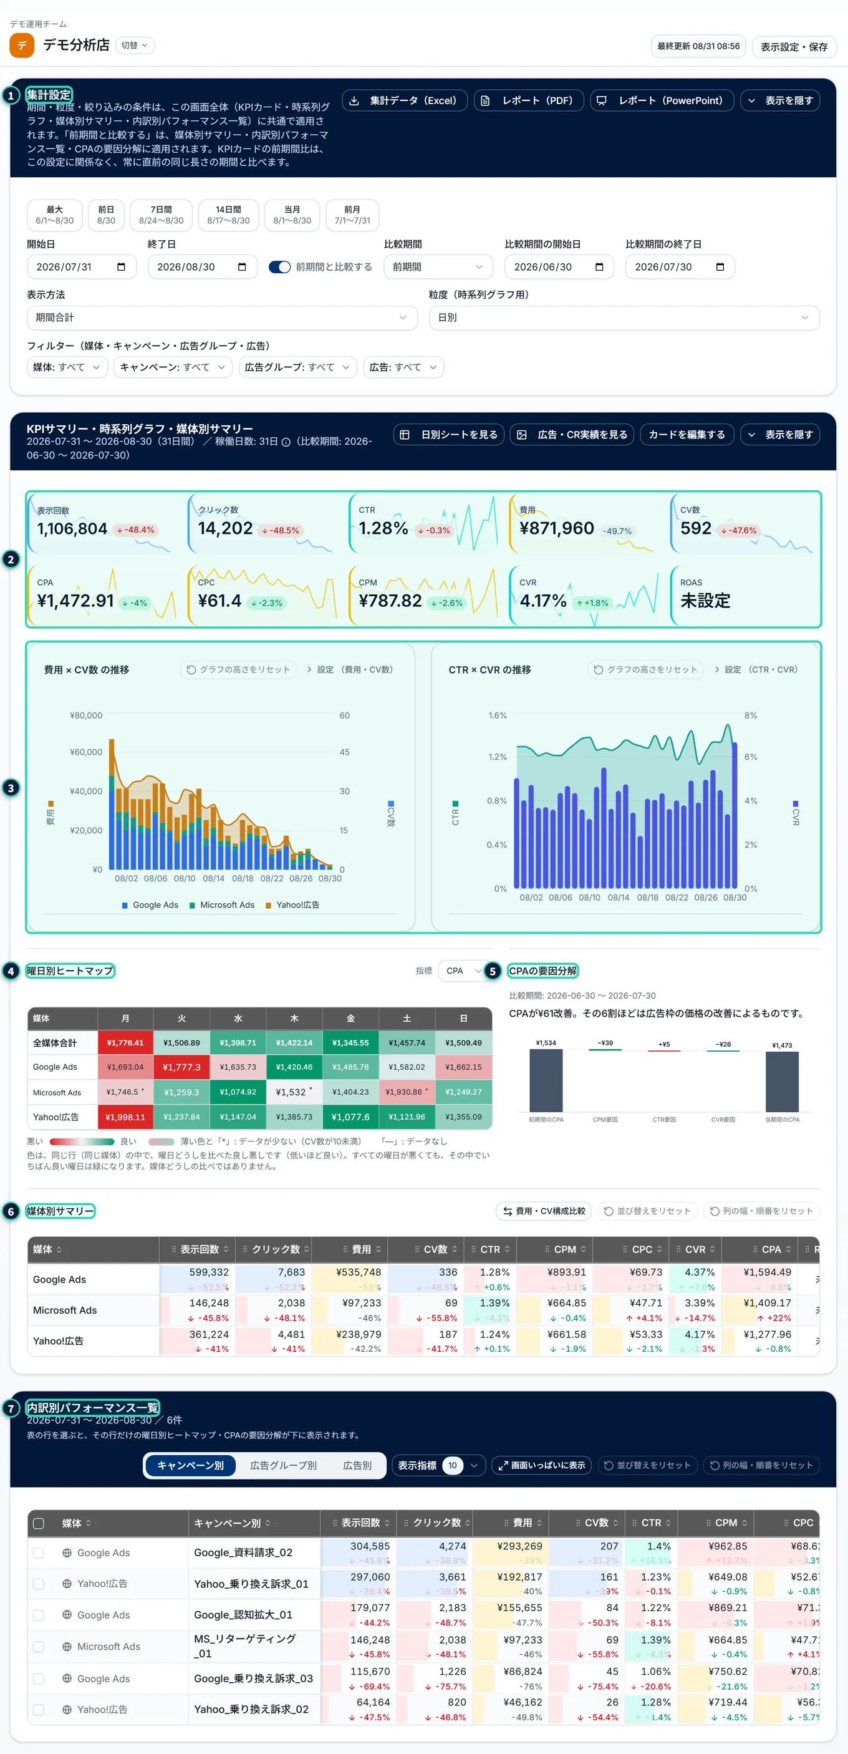Viewport: 848px width, 1754px height.
Task: Open calendar icon for 比較期間の終了日
Action: pyautogui.click(x=720, y=267)
